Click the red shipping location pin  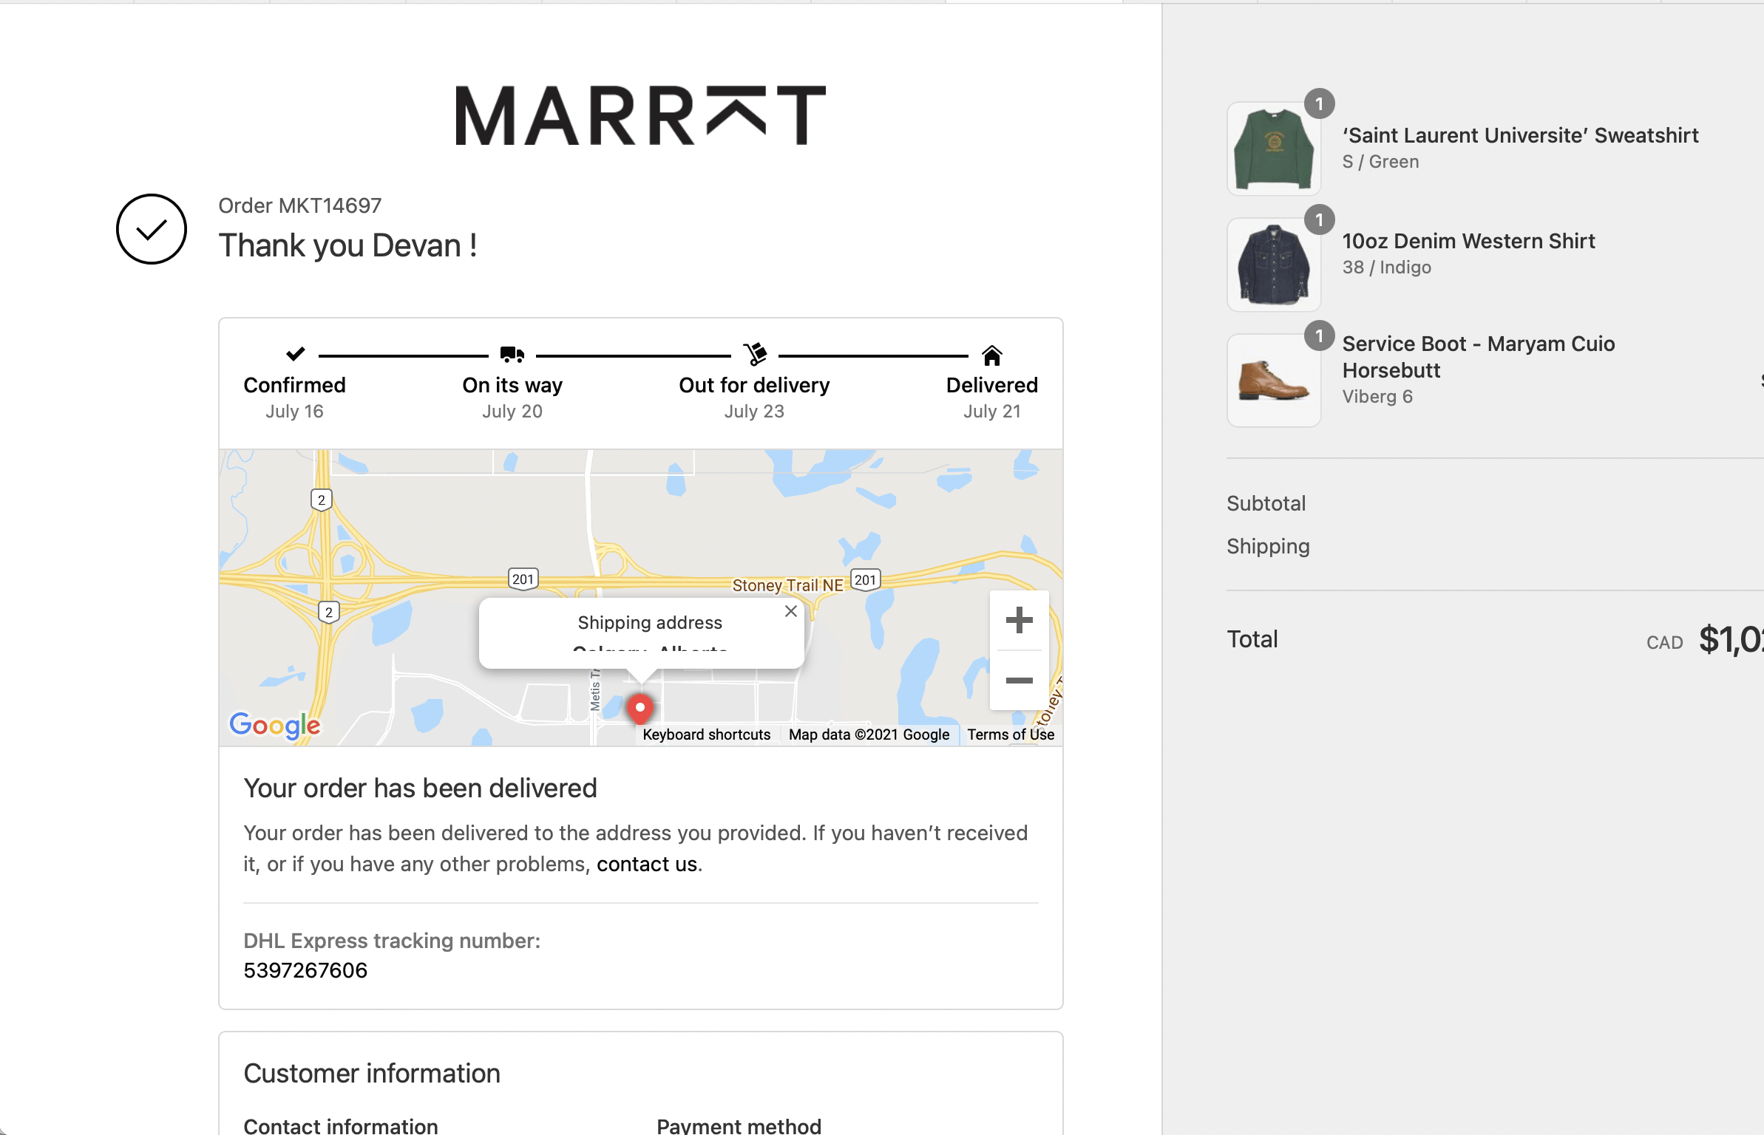coord(640,709)
